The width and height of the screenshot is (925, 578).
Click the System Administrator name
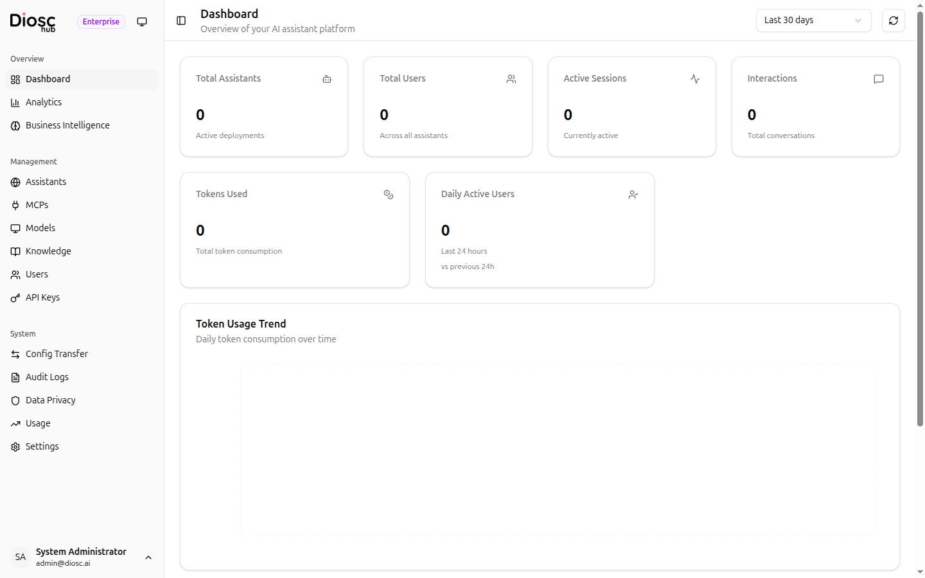(81, 552)
